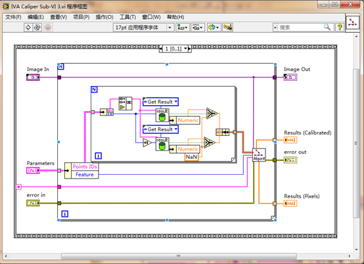Open the Align Objects toolbar menu
364x264 pixels.
coord(183,28)
